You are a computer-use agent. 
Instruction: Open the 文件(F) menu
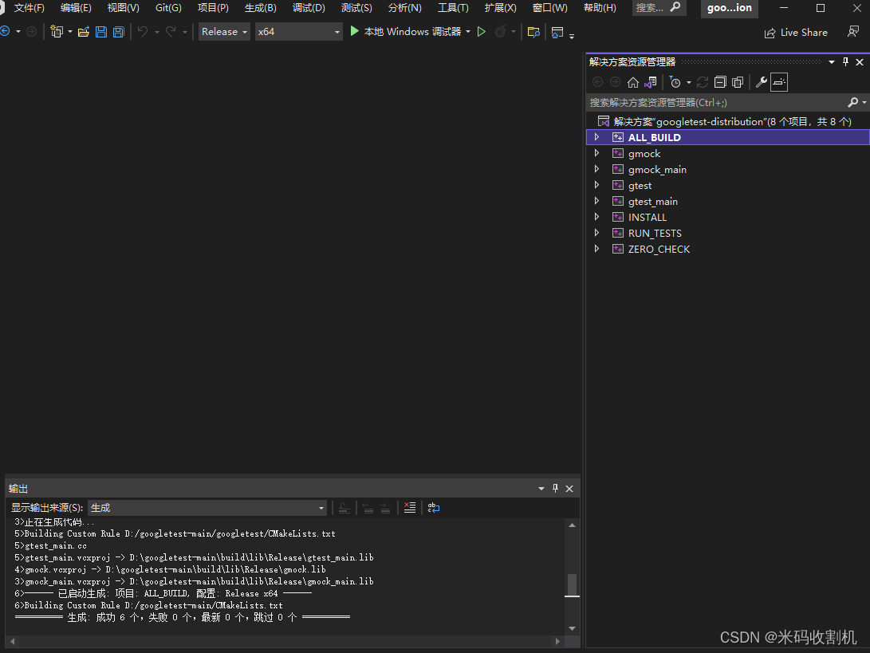[29, 8]
